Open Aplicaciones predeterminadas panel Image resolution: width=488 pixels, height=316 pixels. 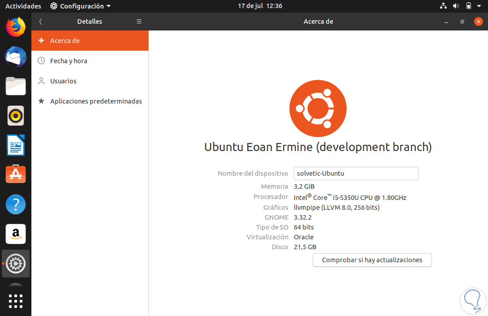[90, 101]
